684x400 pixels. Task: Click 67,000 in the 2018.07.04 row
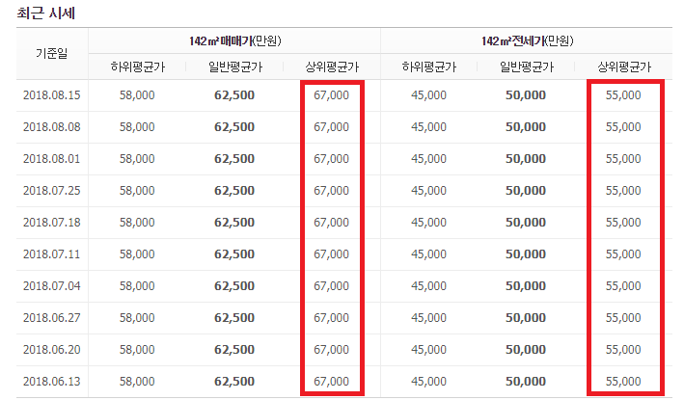(x=332, y=286)
